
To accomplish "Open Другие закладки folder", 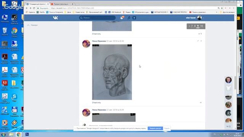I will (227, 12).
